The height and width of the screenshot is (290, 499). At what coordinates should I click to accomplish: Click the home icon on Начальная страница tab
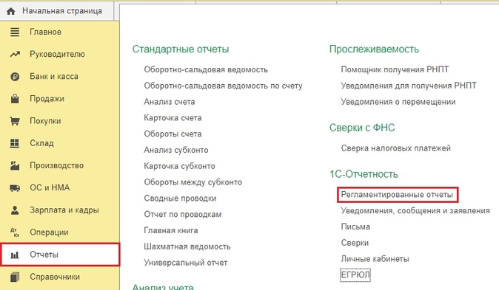(11, 11)
